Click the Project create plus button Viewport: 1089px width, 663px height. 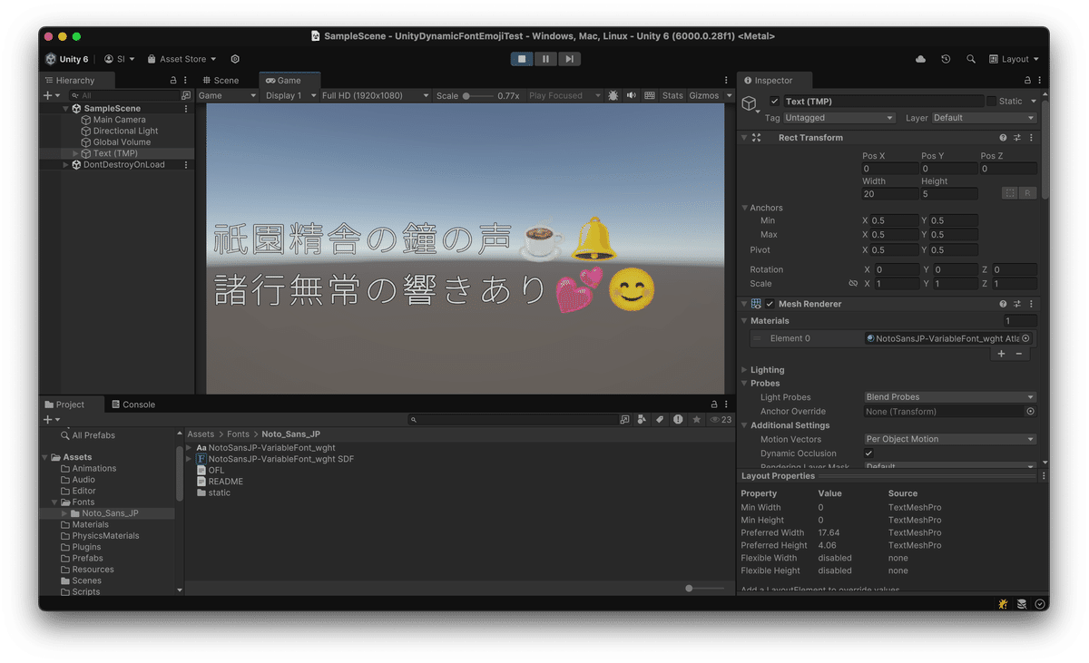pos(48,420)
